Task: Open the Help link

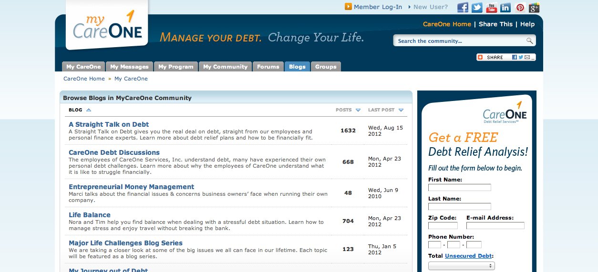Action: pos(527,24)
